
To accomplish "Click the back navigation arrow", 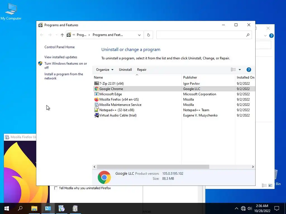I will 42,35.
